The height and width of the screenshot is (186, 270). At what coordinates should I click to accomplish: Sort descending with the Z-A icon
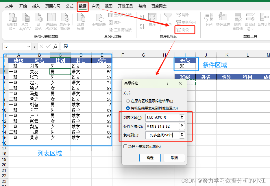(142, 26)
